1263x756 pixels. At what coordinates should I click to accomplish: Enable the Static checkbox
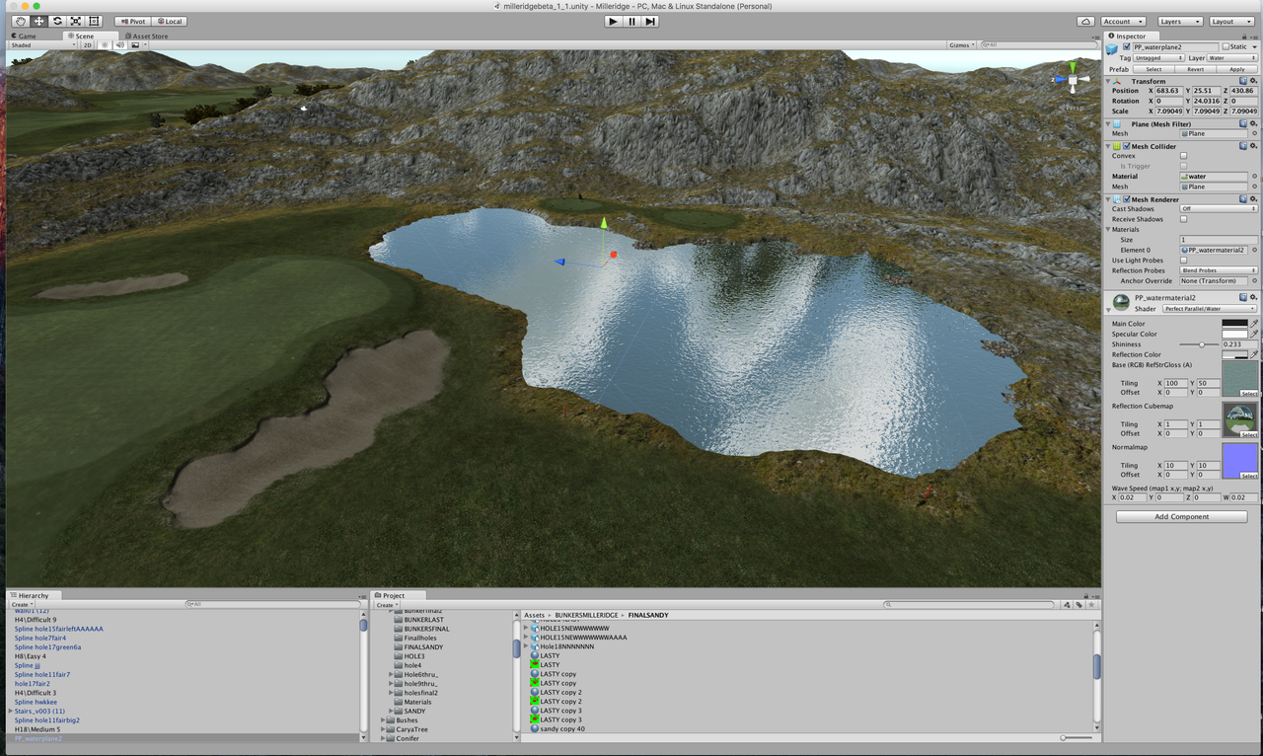[1226, 46]
